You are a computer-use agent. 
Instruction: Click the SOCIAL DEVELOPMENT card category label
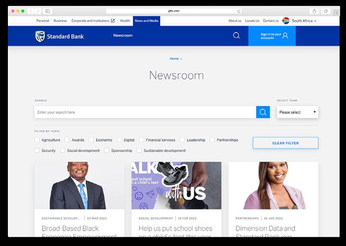click(x=156, y=218)
